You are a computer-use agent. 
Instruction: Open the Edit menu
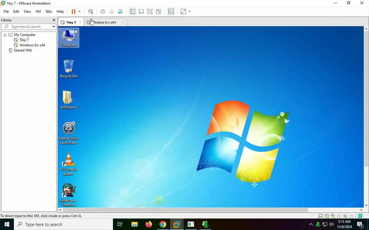click(x=16, y=11)
